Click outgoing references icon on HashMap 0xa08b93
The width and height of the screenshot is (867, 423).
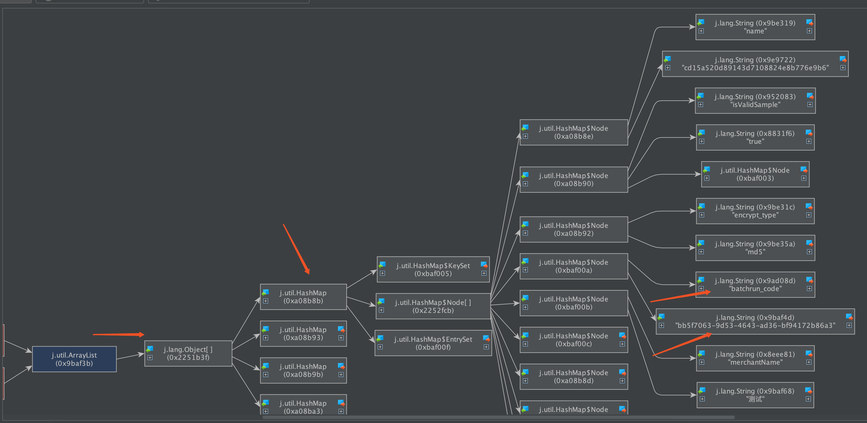pyautogui.click(x=341, y=329)
